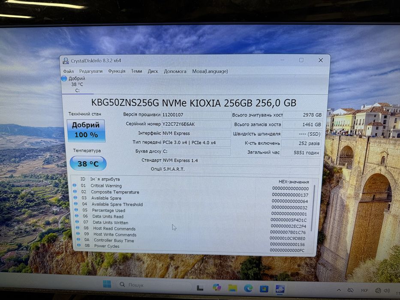Switch the УКР keyboard language indicator
The image size is (400, 300).
point(364,290)
